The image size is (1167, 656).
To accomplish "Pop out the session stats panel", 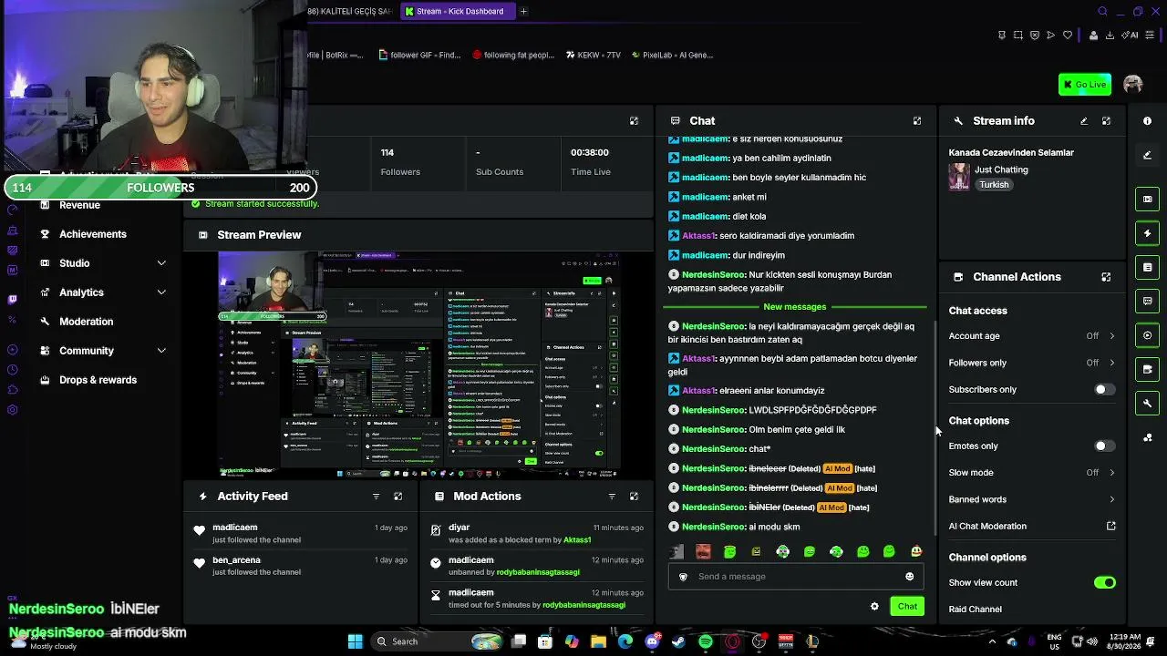I will click(x=634, y=121).
